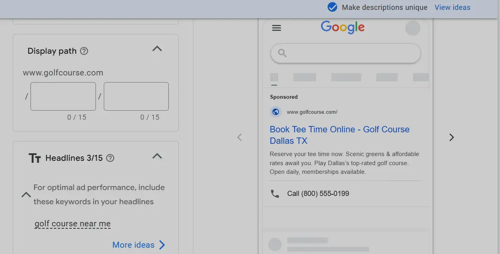Open the hamburger menu in the ad preview

point(276,28)
